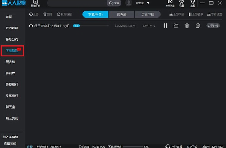
Task: Open 下载管理 in the sidebar
Action: pyautogui.click(x=12, y=51)
